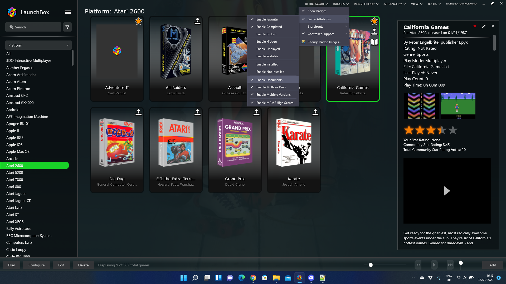Click joystick badge on Grand Prix card
The height and width of the screenshot is (284, 506).
point(256,112)
